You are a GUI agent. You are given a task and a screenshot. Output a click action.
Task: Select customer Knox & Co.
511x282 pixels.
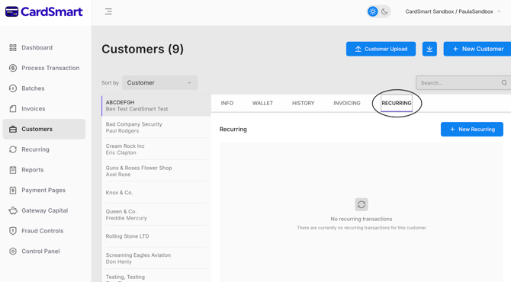(x=156, y=193)
